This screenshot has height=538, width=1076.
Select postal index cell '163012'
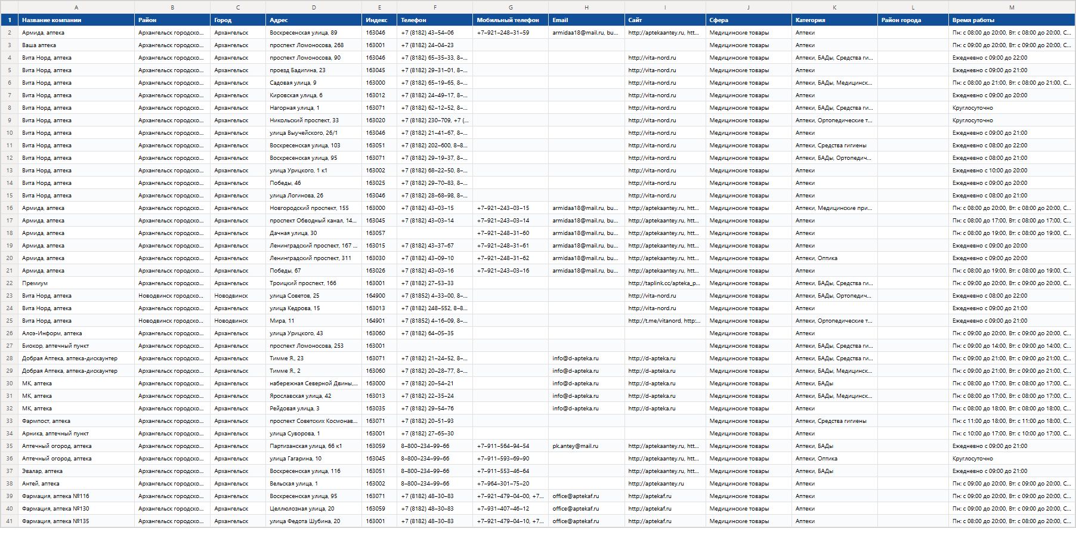379,95
